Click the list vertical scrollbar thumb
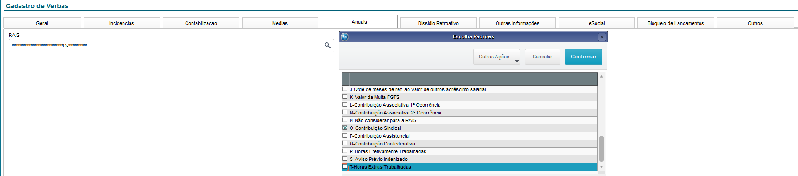The height and width of the screenshot is (176, 798). pyautogui.click(x=601, y=149)
